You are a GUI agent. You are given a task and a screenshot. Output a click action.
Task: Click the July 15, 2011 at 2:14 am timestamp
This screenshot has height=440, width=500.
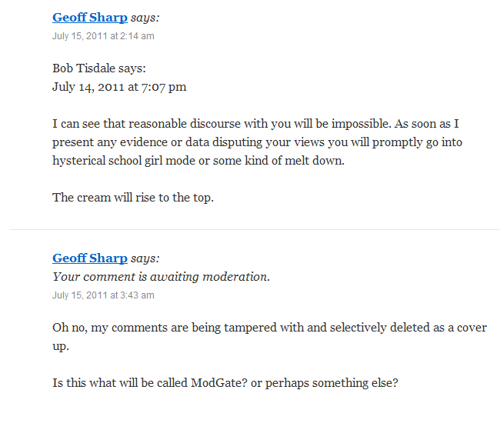click(103, 36)
